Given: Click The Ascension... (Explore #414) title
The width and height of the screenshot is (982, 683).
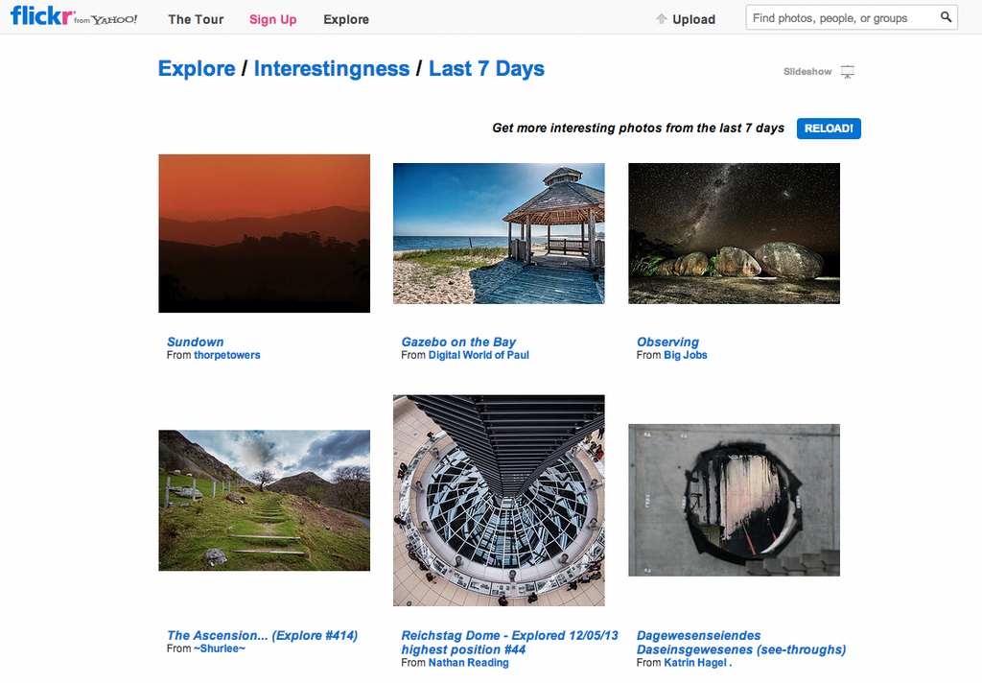Looking at the screenshot, I should 263,635.
